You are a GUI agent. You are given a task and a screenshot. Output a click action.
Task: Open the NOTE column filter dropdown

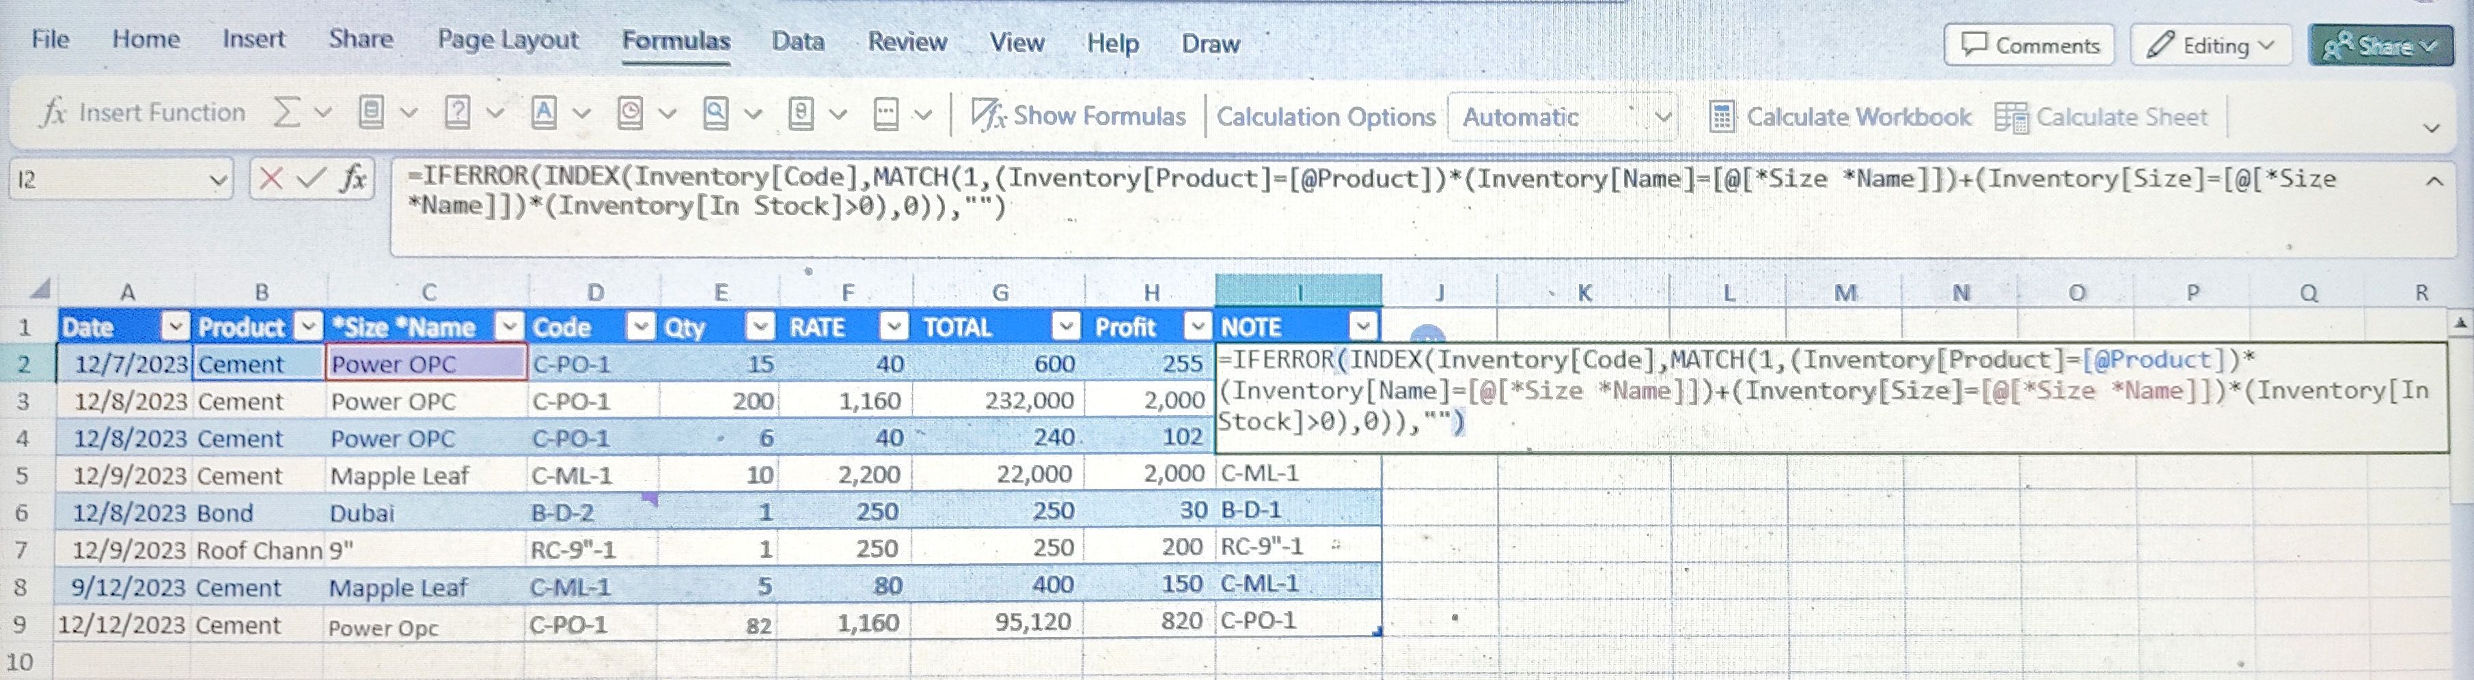coord(1364,327)
